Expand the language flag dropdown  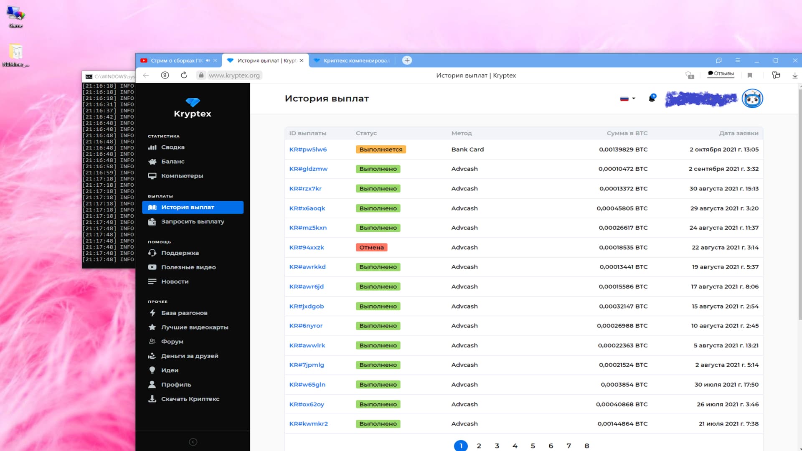point(627,99)
